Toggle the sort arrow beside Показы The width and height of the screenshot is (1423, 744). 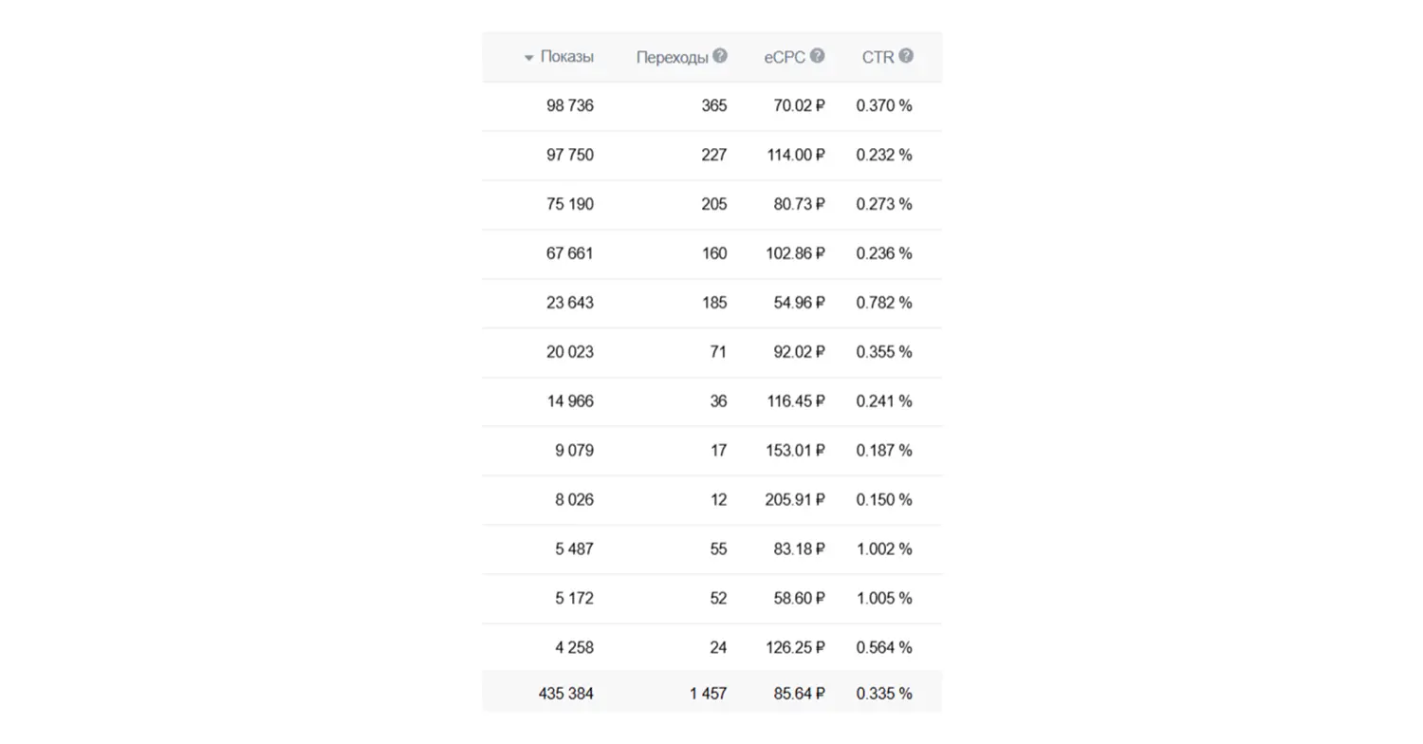(x=528, y=58)
